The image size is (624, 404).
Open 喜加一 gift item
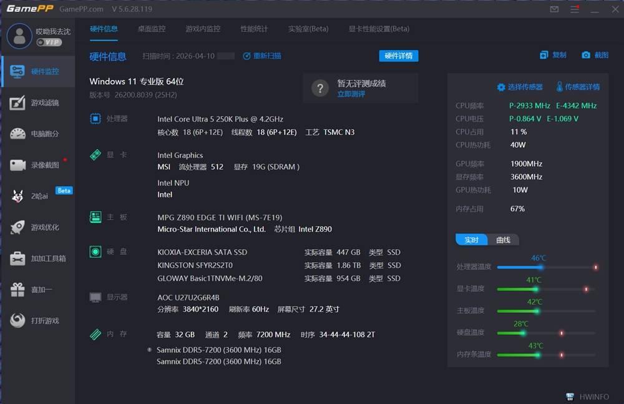pos(38,290)
